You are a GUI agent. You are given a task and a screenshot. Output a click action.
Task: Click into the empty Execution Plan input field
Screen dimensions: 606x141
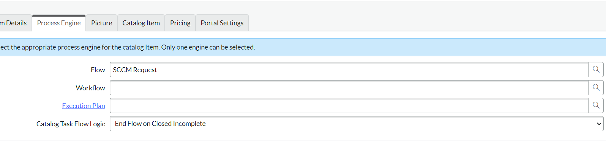349,105
